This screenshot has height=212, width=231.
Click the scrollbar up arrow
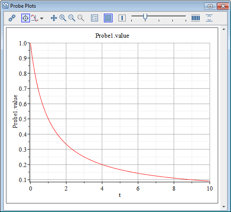(224, 30)
